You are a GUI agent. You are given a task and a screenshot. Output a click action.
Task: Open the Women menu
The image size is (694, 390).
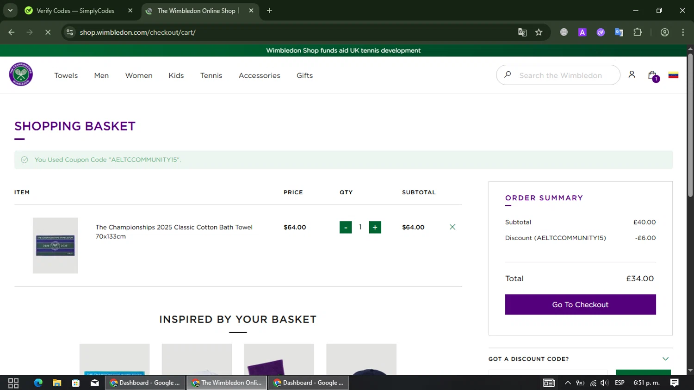(x=139, y=75)
